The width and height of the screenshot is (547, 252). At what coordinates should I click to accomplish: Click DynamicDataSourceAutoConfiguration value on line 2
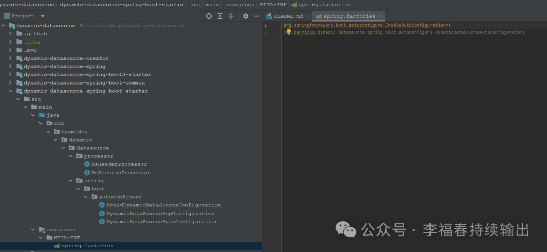point(479,32)
